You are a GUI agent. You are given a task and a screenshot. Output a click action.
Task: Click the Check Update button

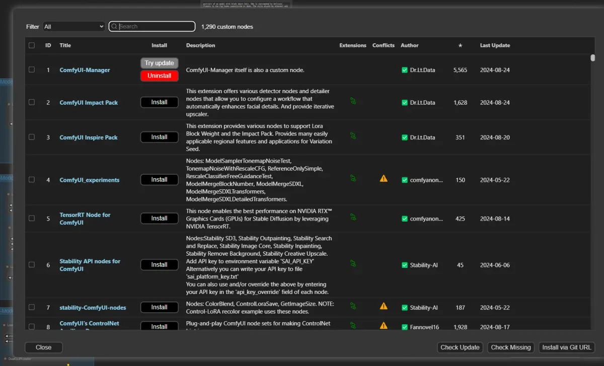[460, 347]
